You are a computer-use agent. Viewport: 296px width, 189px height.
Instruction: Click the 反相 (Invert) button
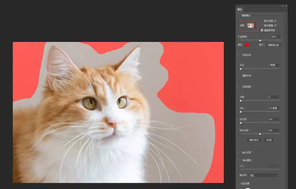point(269,140)
